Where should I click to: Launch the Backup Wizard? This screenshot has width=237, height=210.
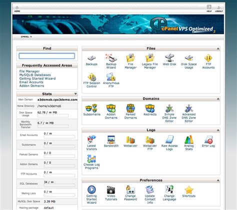point(111,61)
